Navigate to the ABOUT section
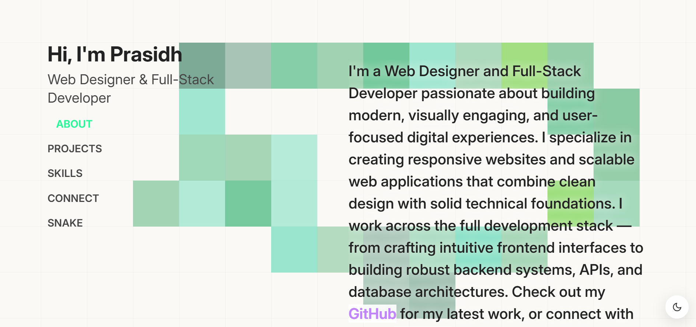The height and width of the screenshot is (327, 696). tap(74, 124)
